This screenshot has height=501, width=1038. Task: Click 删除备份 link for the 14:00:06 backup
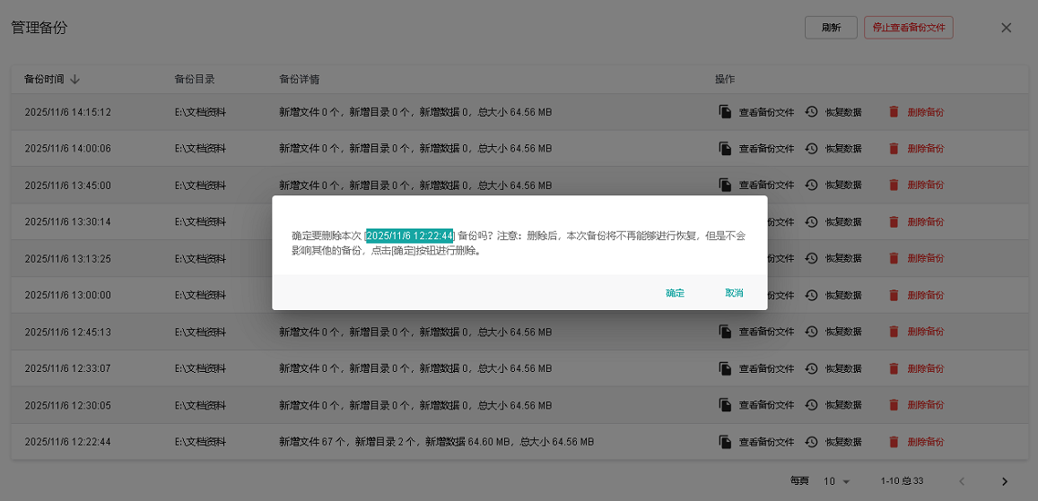click(x=925, y=149)
